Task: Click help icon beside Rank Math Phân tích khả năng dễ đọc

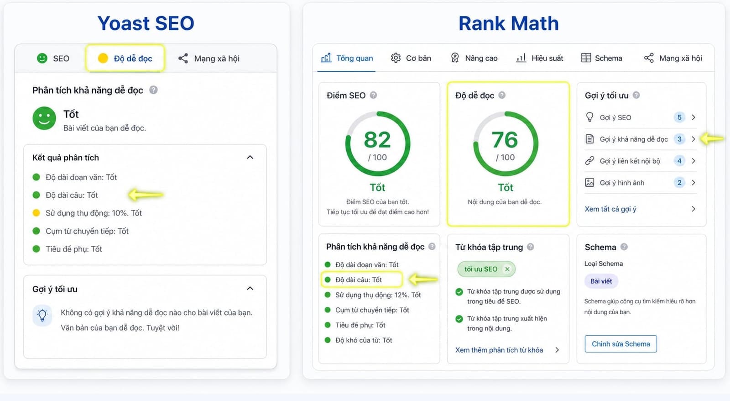Action: point(432,247)
